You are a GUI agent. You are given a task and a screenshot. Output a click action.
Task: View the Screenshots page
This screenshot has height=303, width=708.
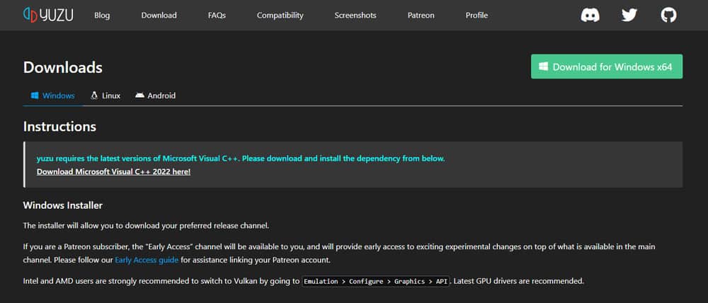point(355,15)
